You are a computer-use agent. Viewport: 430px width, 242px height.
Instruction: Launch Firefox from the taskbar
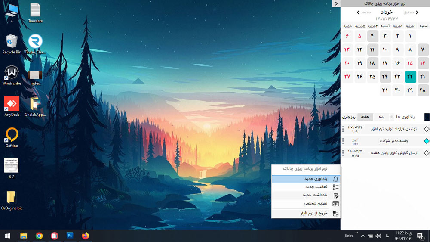click(85, 236)
